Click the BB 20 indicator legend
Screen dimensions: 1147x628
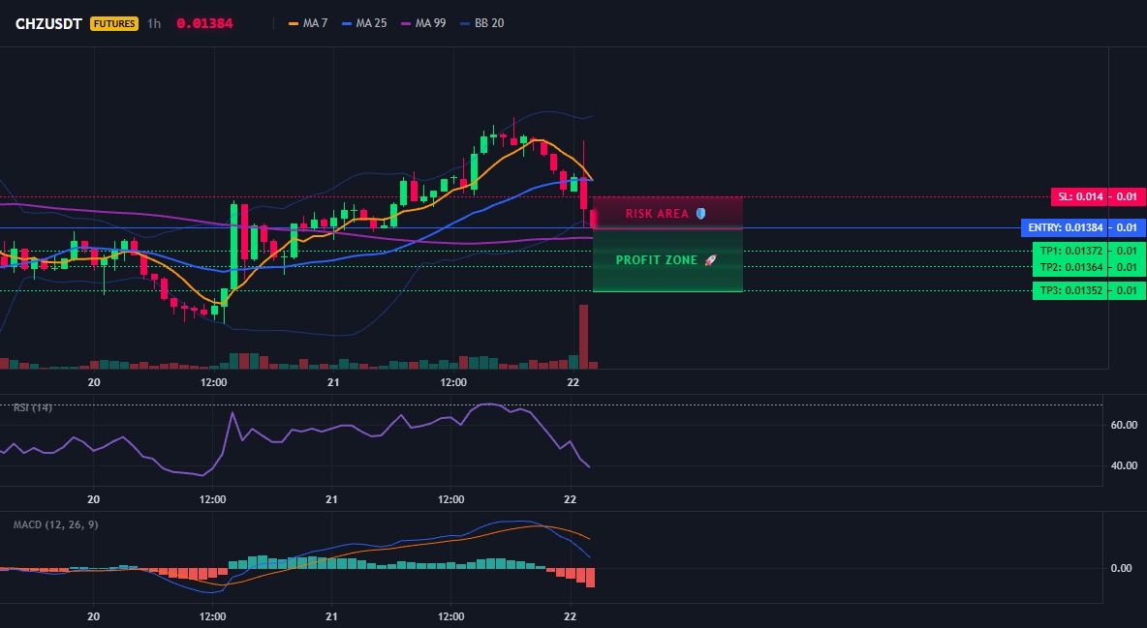tap(482, 23)
